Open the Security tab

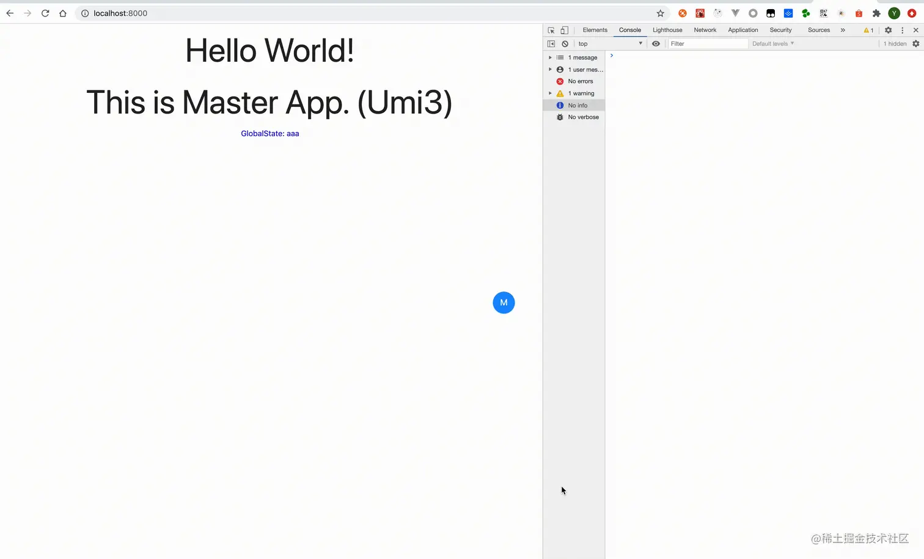coord(780,30)
